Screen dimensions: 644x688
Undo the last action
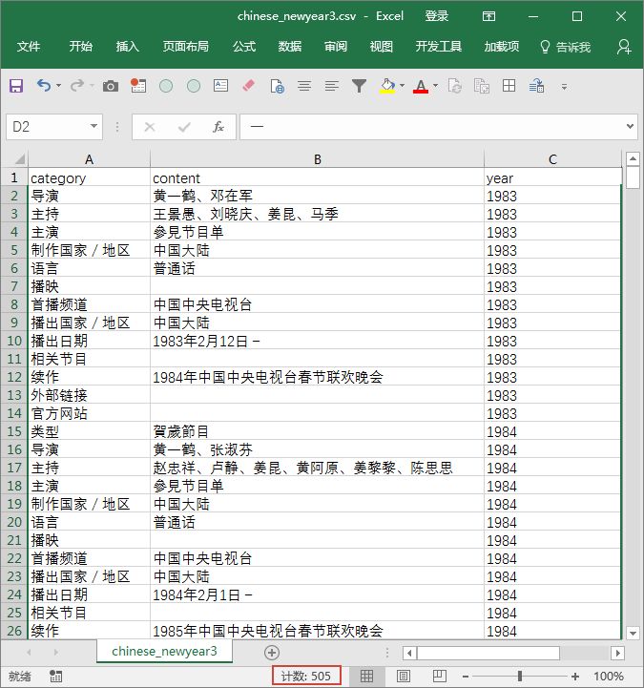click(x=44, y=85)
